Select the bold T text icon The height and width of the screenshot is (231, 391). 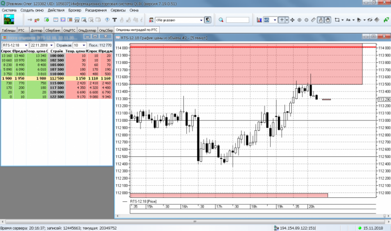(x=115, y=20)
